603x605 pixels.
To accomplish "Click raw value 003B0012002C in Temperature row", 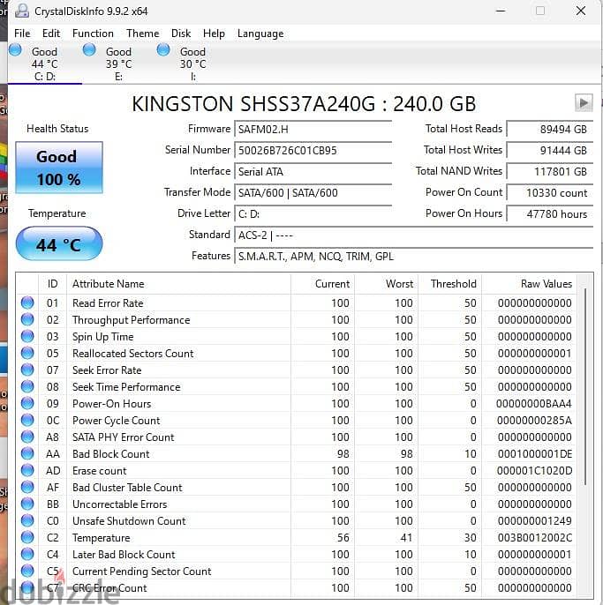I will [x=535, y=537].
